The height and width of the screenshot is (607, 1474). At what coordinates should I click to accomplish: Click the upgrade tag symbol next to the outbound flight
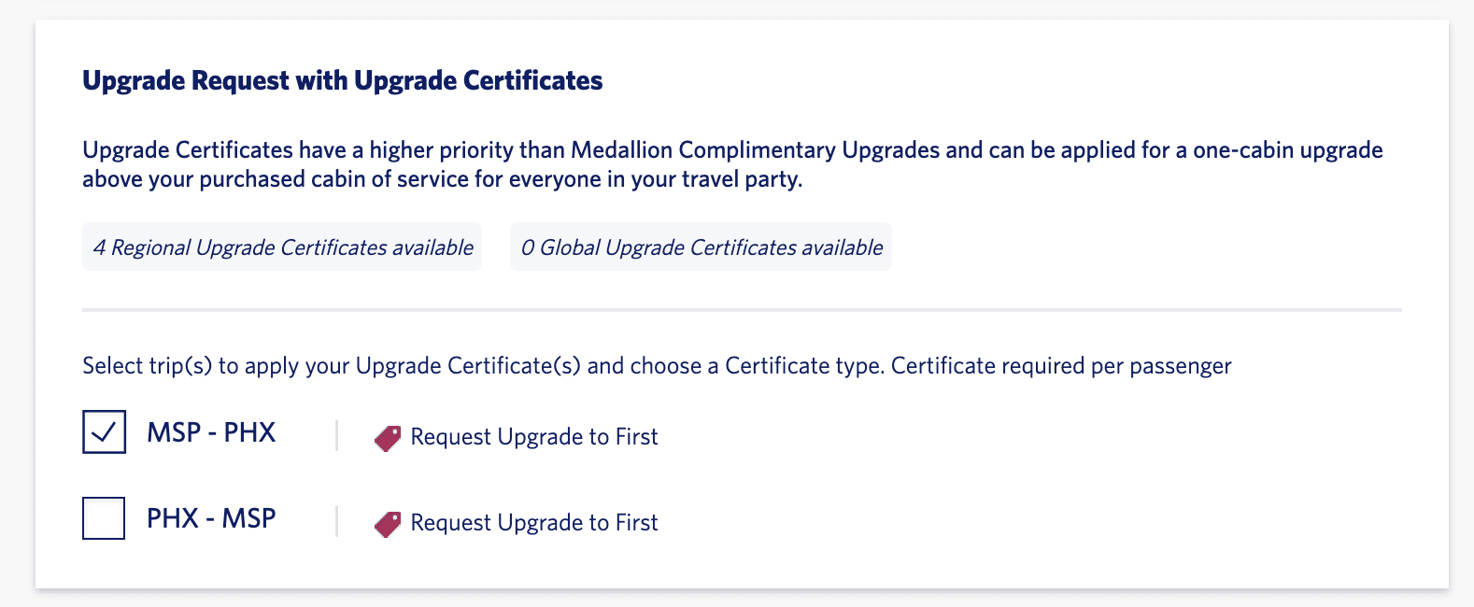point(386,436)
